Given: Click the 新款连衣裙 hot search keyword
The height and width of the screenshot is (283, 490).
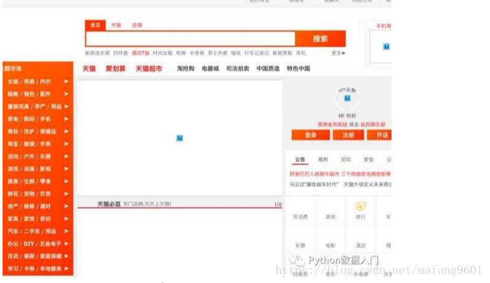Looking at the screenshot, I should [x=97, y=53].
